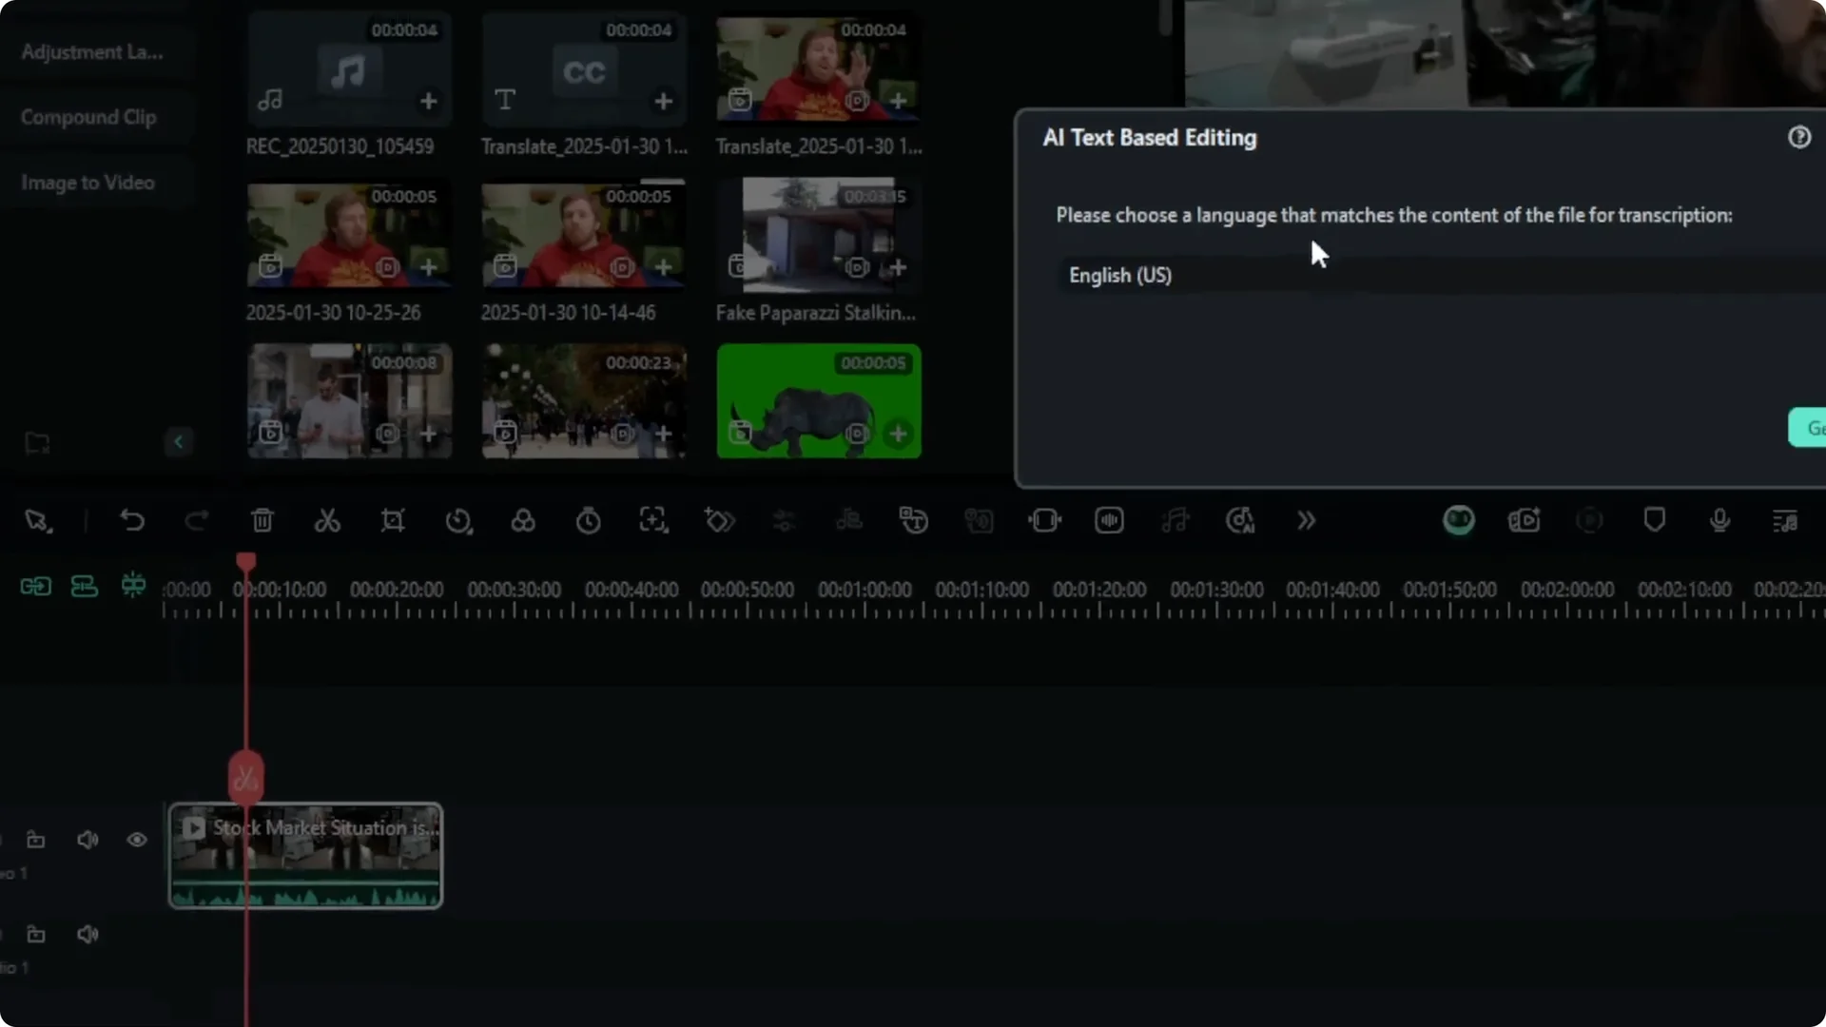Screen dimensions: 1826x1027
Task: Click the Redo icon
Action: point(197,520)
